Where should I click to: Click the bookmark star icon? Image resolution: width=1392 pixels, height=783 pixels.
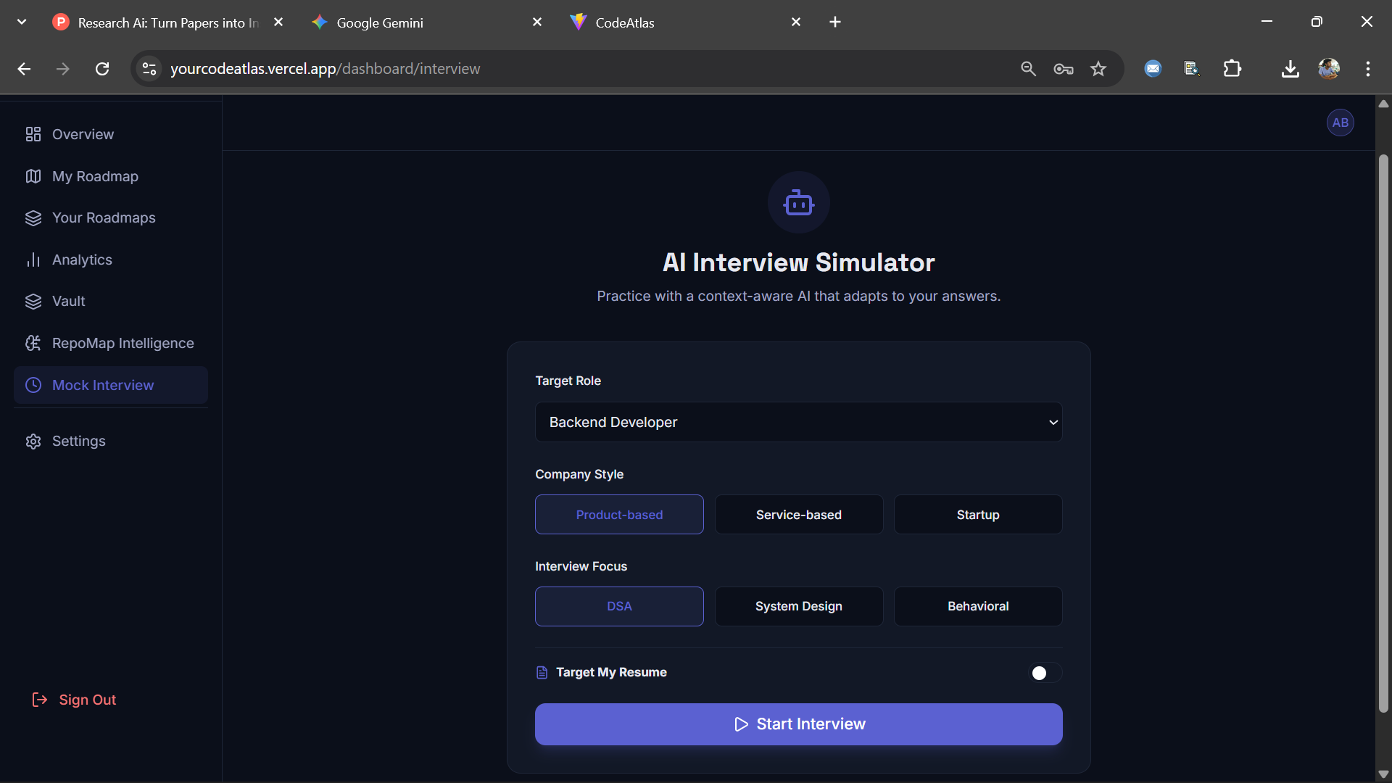point(1098,69)
